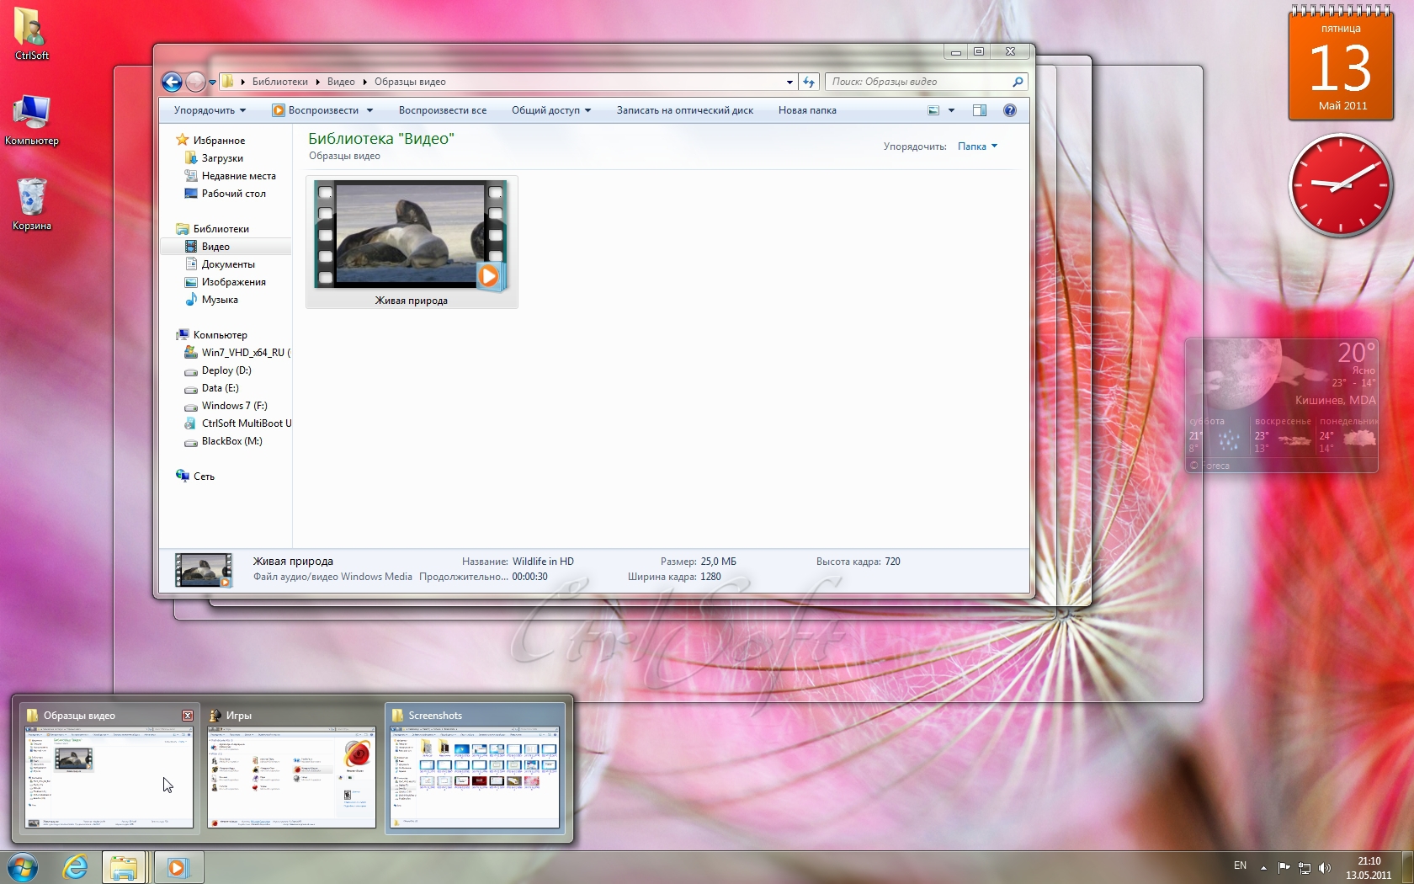Click the Windows Media Player taskbar icon

pos(178,866)
